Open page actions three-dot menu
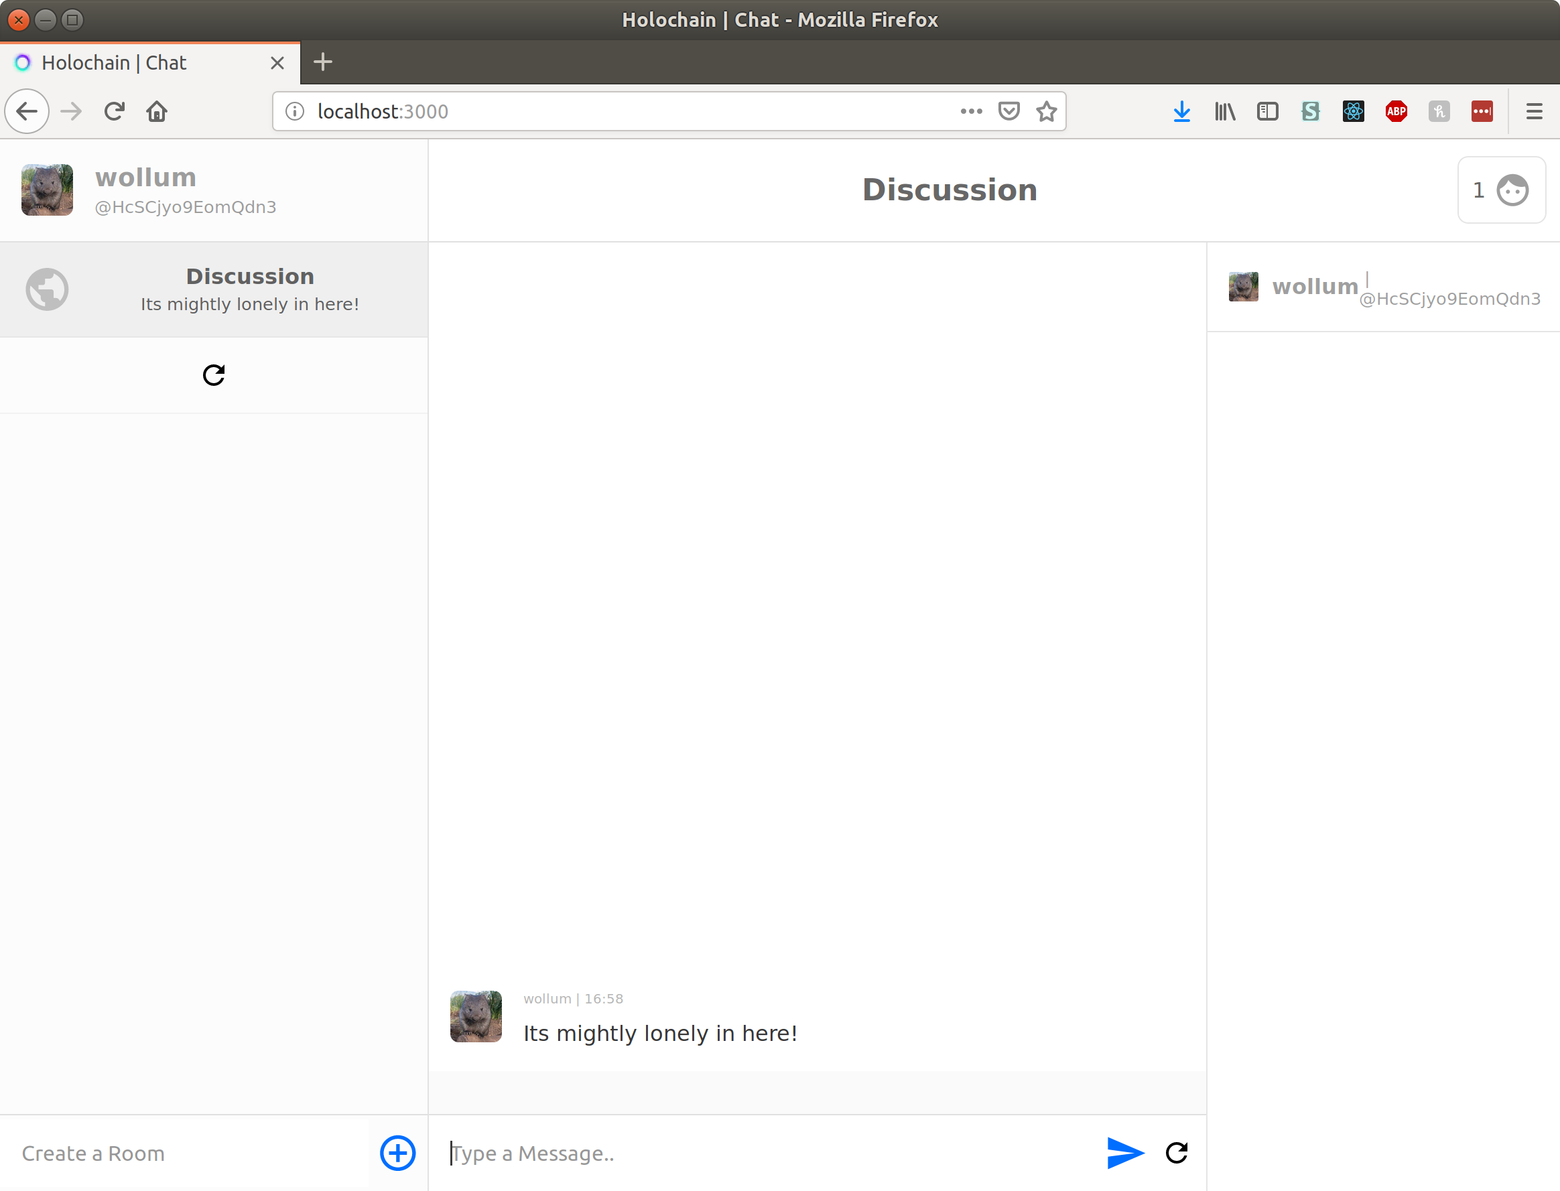Viewport: 1560px width, 1191px height. [971, 111]
